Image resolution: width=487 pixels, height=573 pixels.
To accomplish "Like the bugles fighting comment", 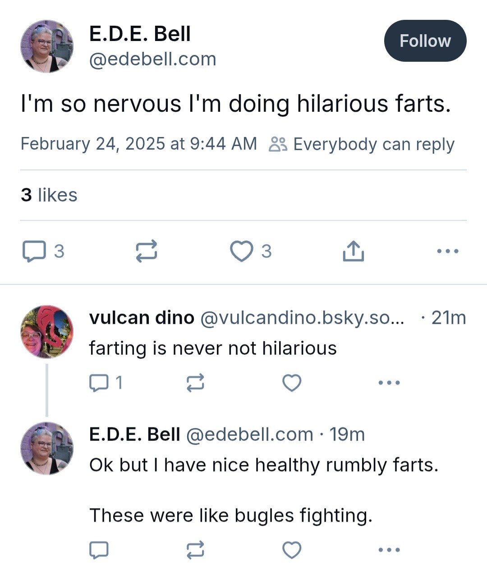I will [292, 550].
